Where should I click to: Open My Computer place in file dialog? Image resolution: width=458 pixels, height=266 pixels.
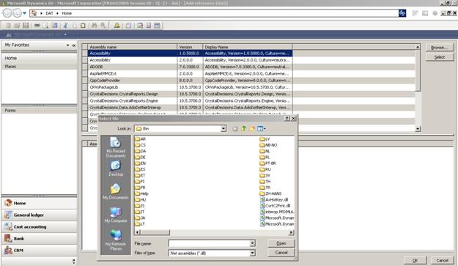coord(116,215)
